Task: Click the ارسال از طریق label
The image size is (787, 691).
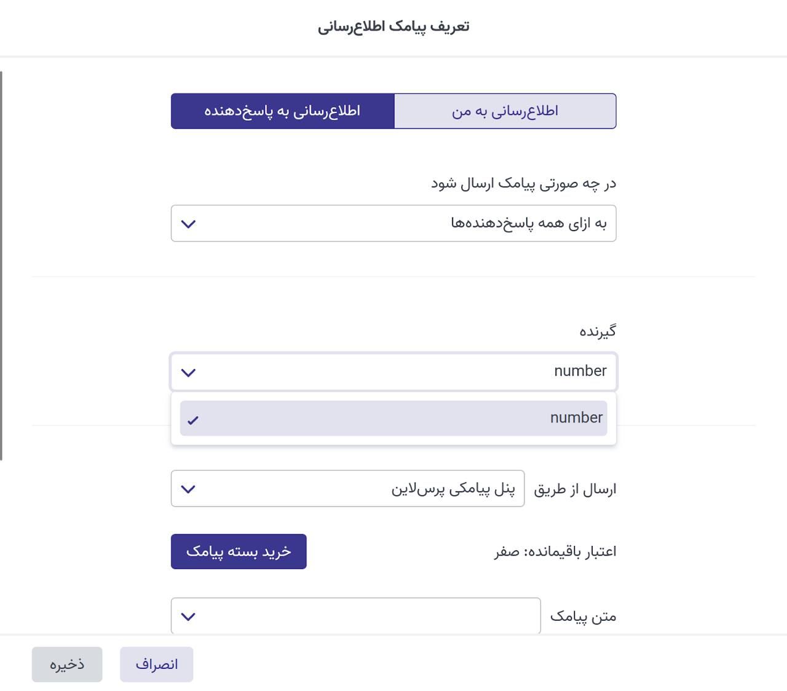Action: coord(575,489)
